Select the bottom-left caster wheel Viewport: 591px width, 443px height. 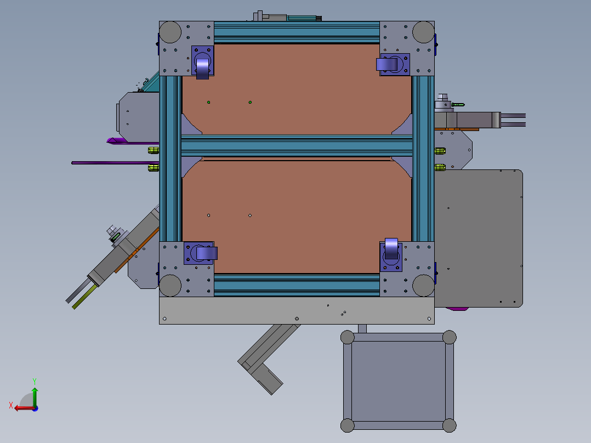pos(206,253)
